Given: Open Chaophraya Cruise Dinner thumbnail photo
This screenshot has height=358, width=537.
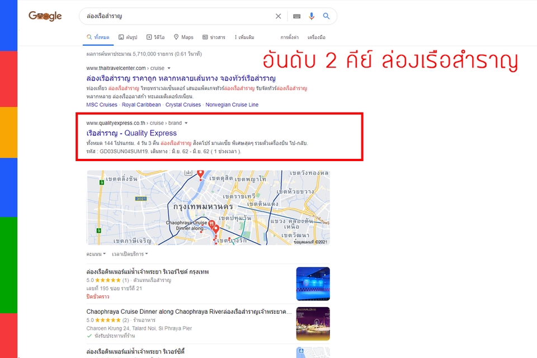Looking at the screenshot, I should coord(313,324).
